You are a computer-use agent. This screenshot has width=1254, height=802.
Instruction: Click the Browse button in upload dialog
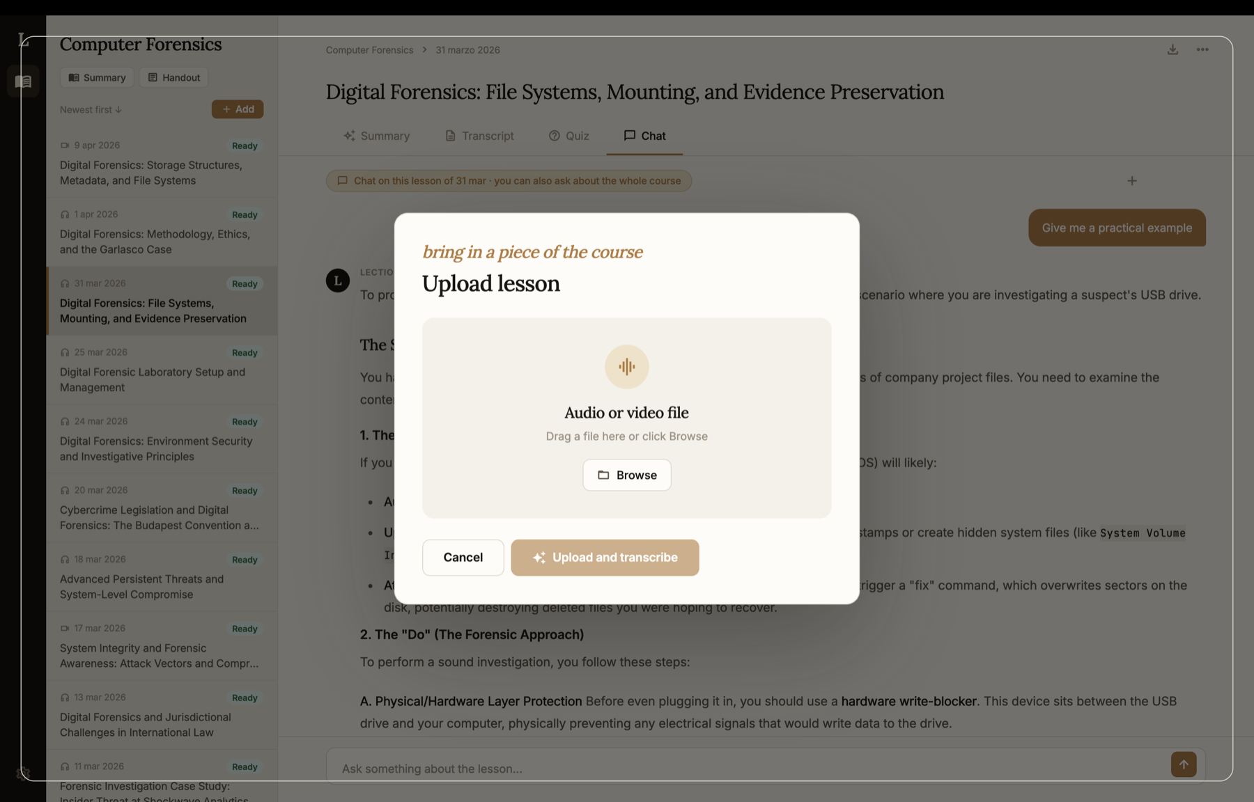[626, 475]
